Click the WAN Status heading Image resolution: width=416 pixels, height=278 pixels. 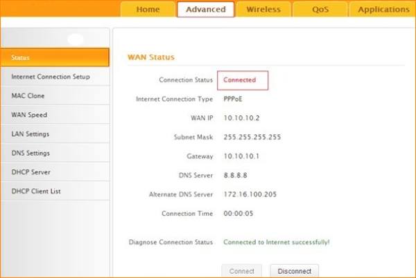tap(151, 57)
